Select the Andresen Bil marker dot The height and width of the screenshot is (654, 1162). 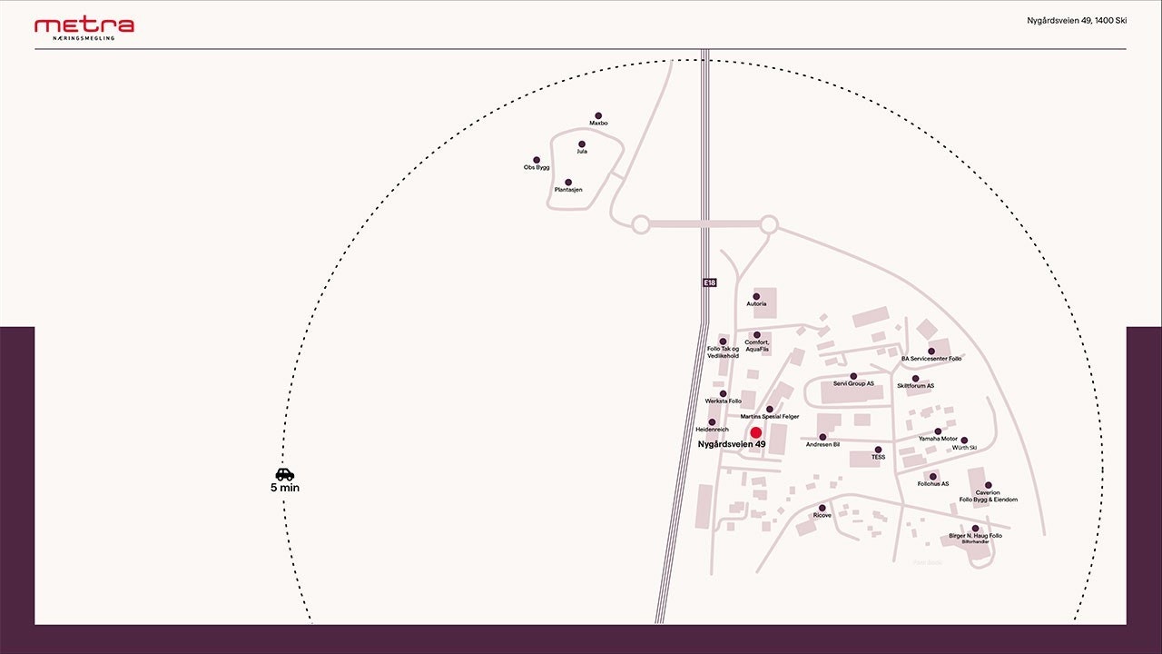(822, 437)
